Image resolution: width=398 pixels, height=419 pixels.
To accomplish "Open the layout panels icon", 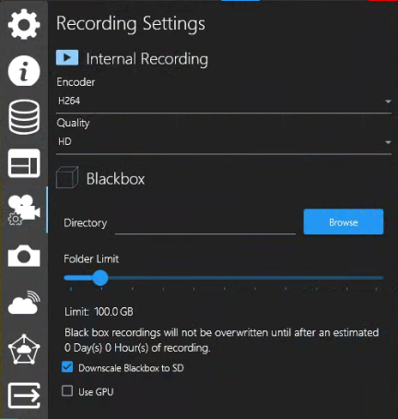I will tap(24, 163).
